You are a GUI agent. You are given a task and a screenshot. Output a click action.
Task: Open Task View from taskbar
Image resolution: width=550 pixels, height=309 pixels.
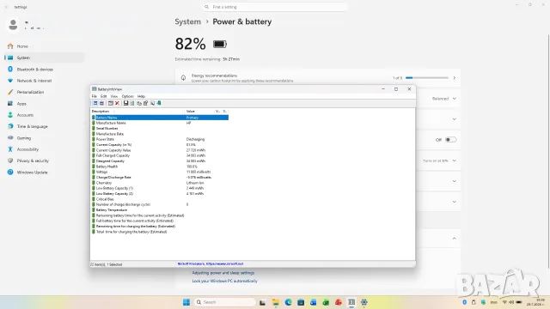coord(262,302)
